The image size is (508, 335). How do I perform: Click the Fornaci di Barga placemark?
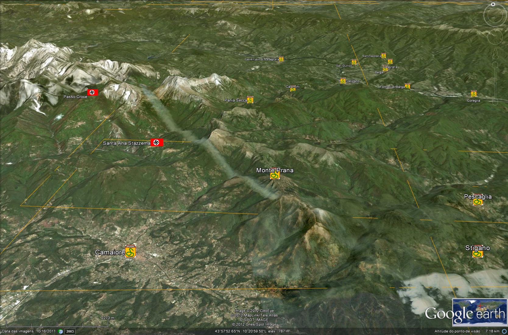(x=407, y=86)
